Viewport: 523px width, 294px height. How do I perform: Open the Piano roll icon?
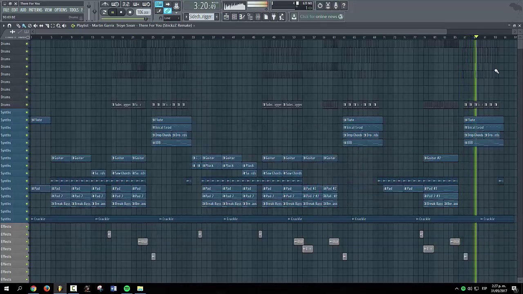coord(242,17)
